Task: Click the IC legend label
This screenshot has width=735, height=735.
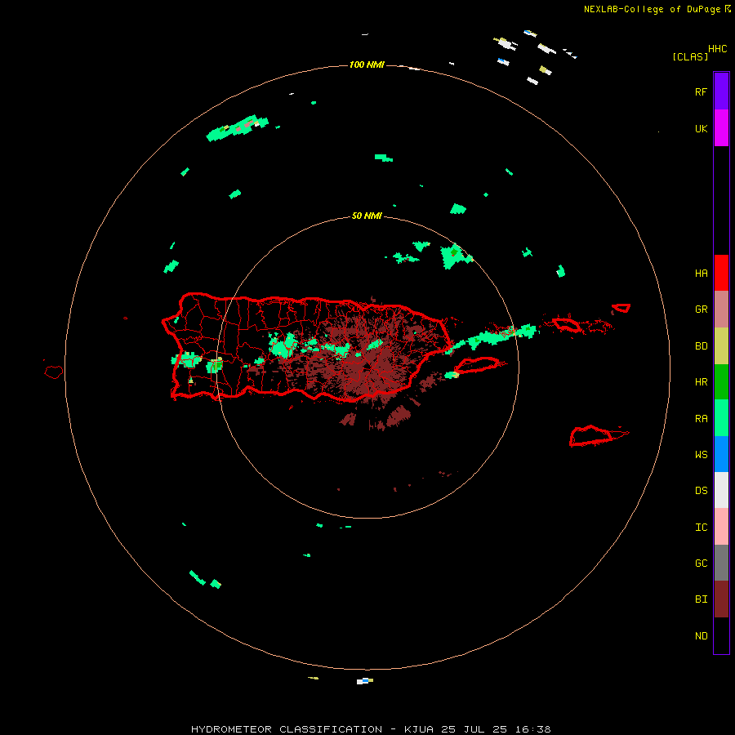Action: click(701, 528)
